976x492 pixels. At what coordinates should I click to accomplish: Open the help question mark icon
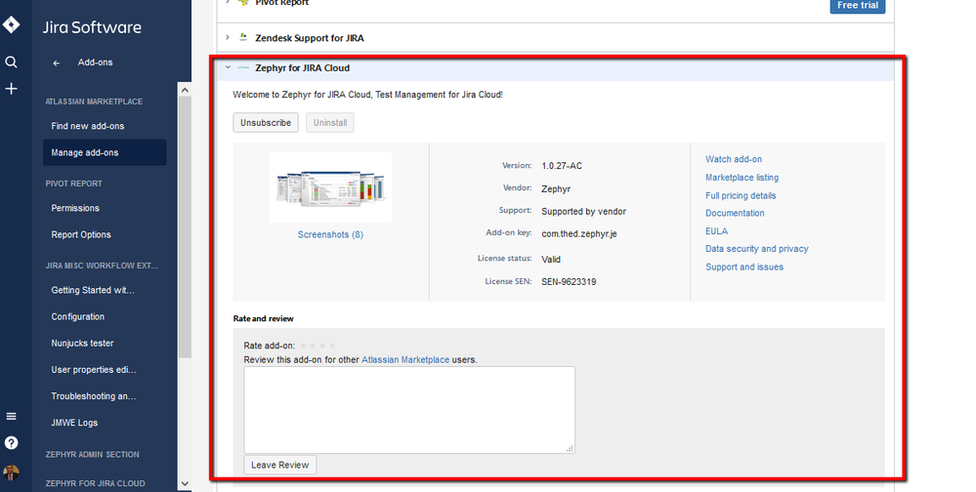tap(11, 443)
